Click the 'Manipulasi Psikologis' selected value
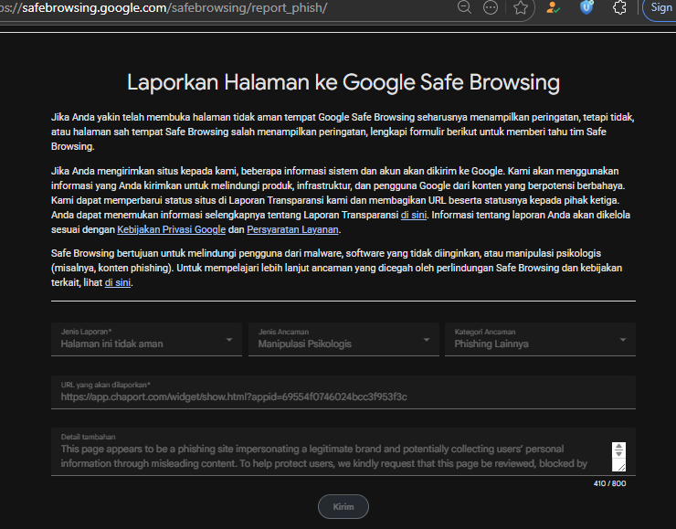Screen dimensions: 676x529 tap(305, 344)
